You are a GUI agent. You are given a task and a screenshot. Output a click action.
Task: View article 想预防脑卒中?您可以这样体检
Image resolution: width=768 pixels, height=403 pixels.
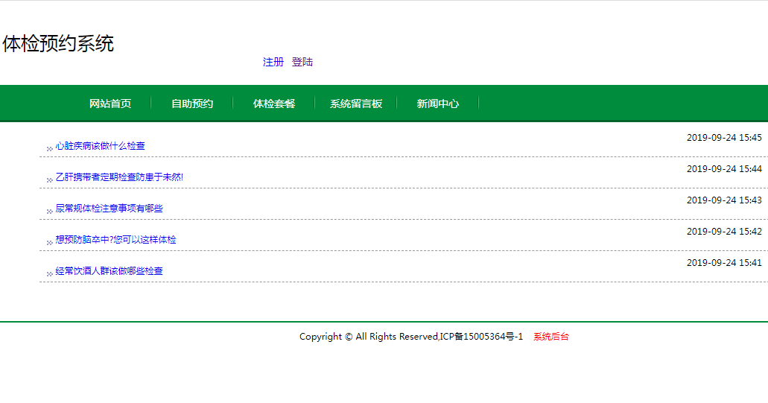(116, 240)
